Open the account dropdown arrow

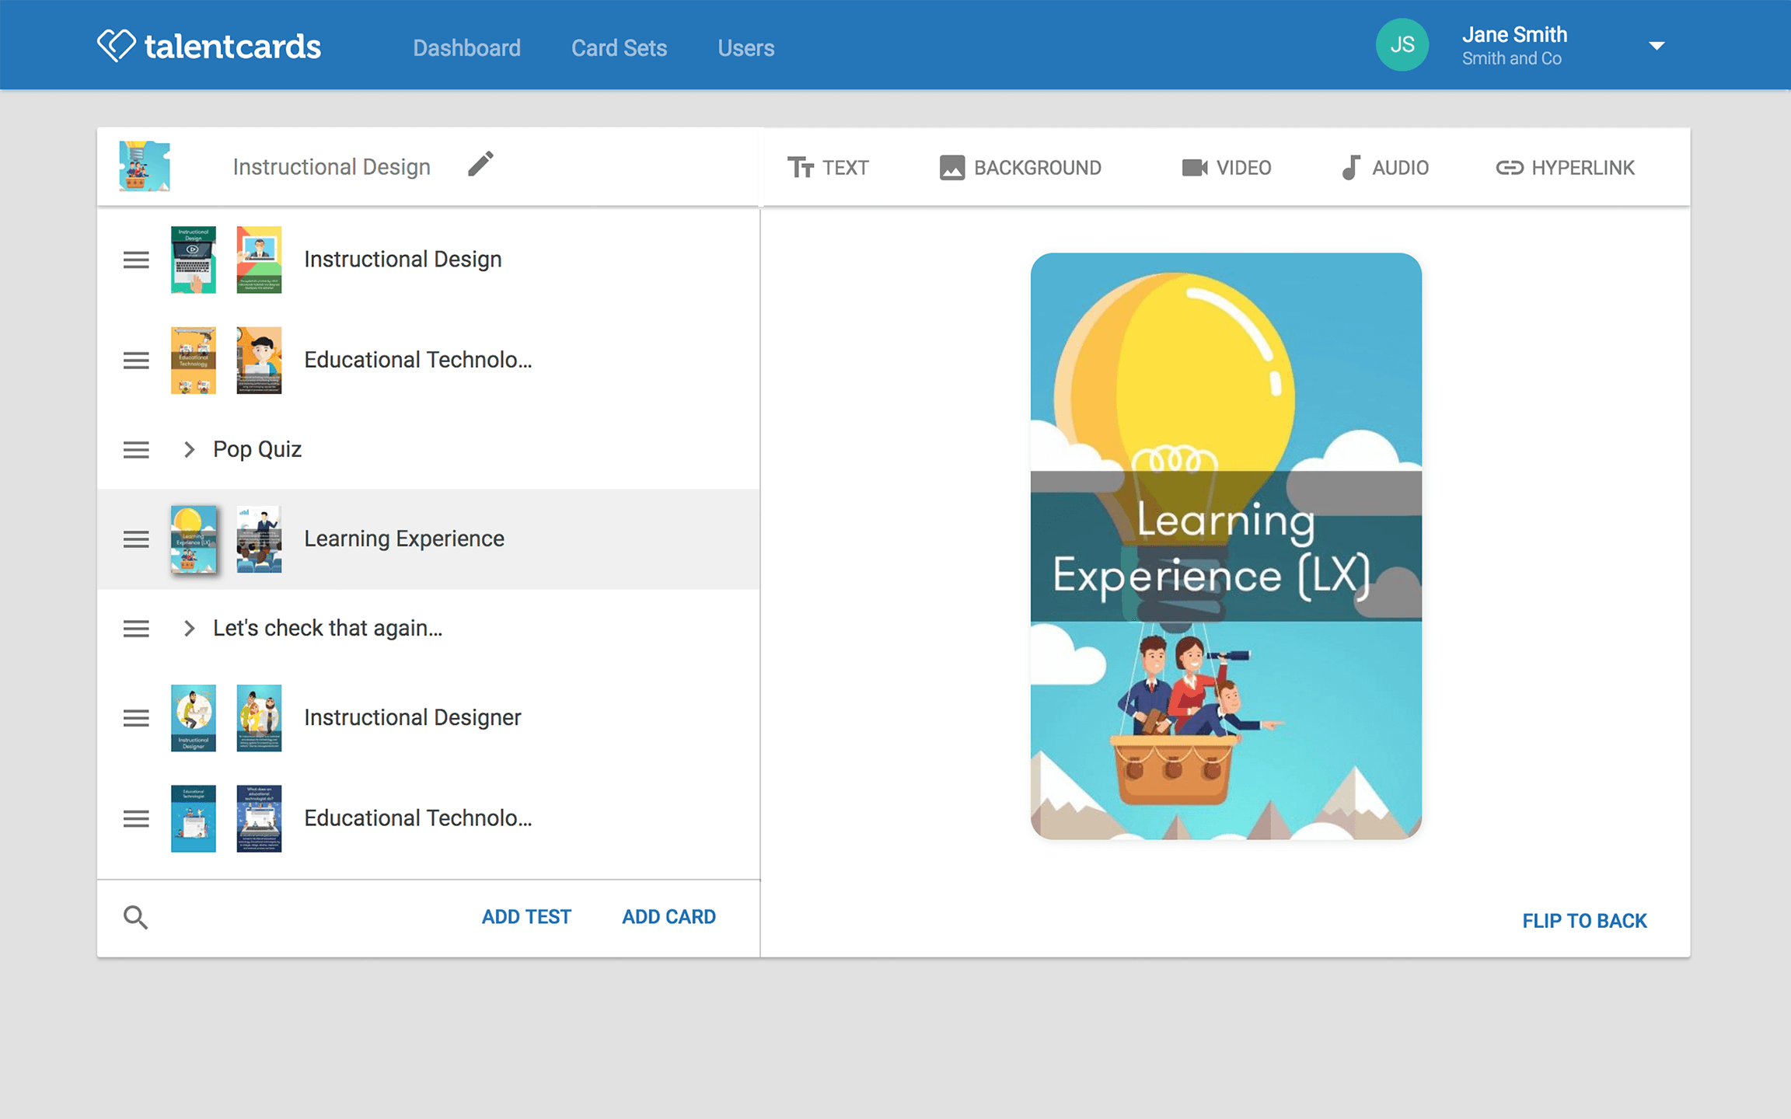click(1657, 46)
